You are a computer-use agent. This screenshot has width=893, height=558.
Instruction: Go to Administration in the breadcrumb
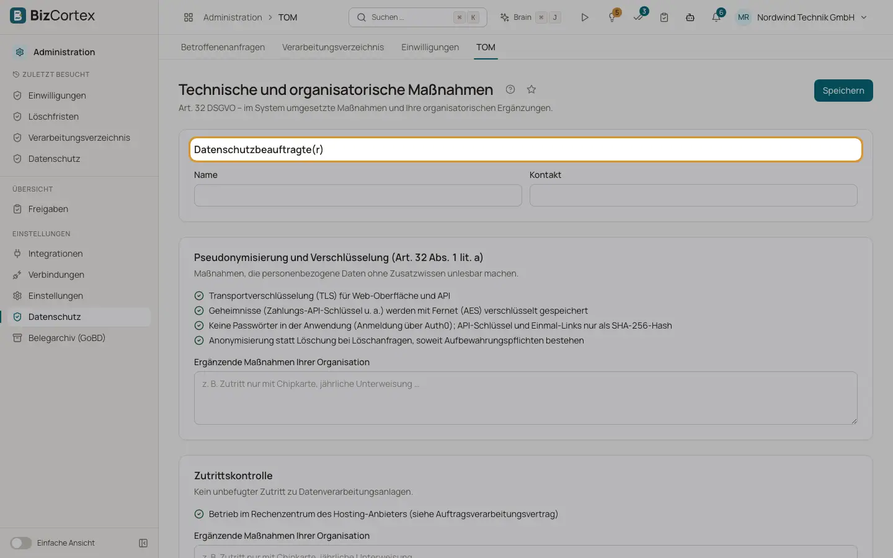tap(233, 17)
